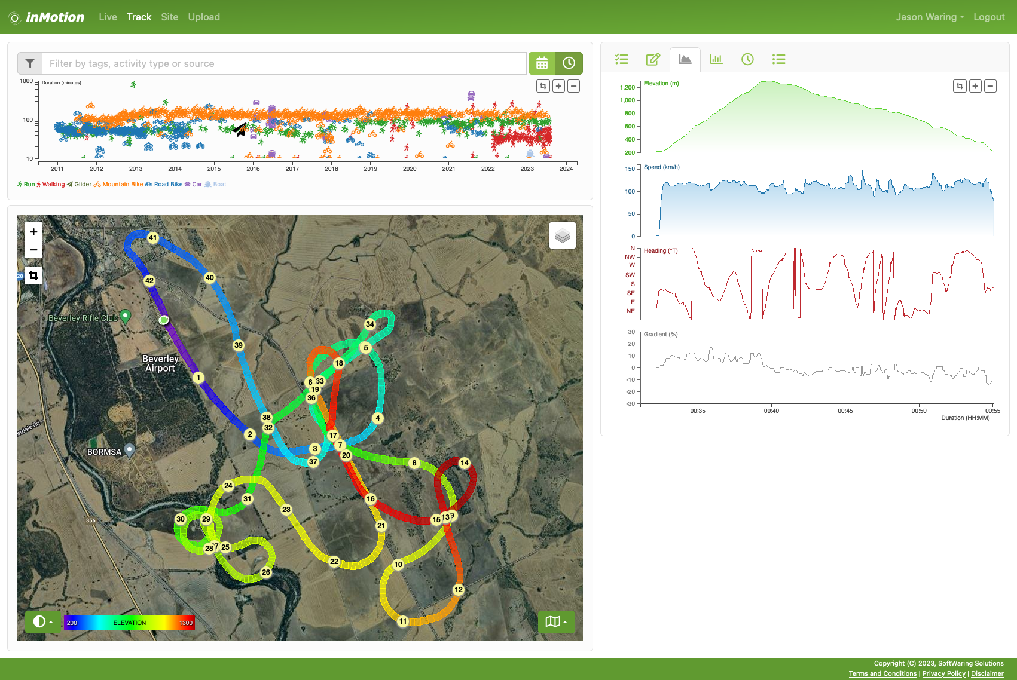The width and height of the screenshot is (1017, 680).
Task: Zoom out the elevation chart
Action: tap(990, 86)
